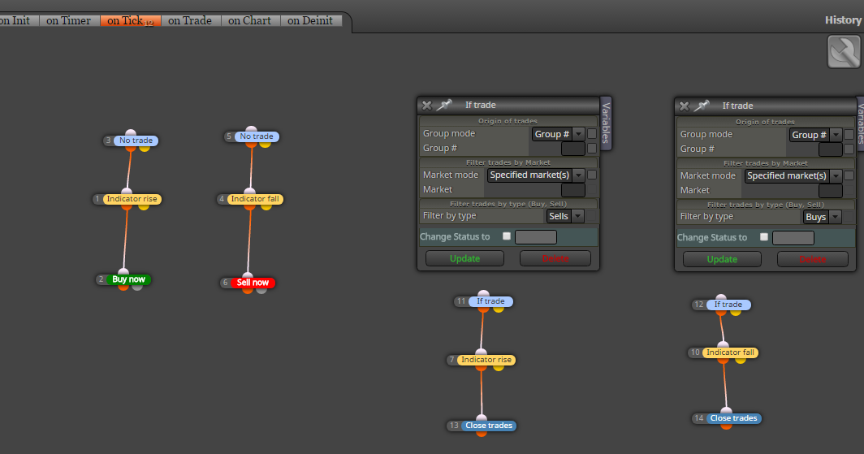This screenshot has height=454, width=864.
Task: Click yellow output dot of If trade 11
Action: pos(499,309)
